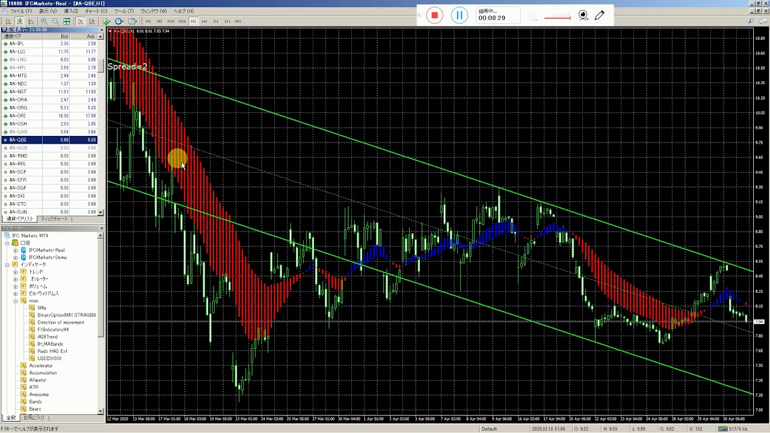Open the ツール (T) menu
770x433 pixels.
pos(124,11)
